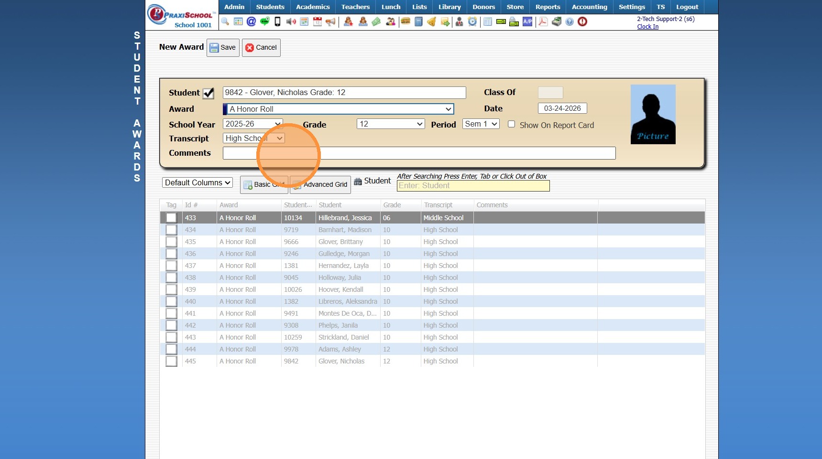Screen dimensions: 822x459
Task: Open the hamburger lunch icon
Action: click(x=406, y=21)
